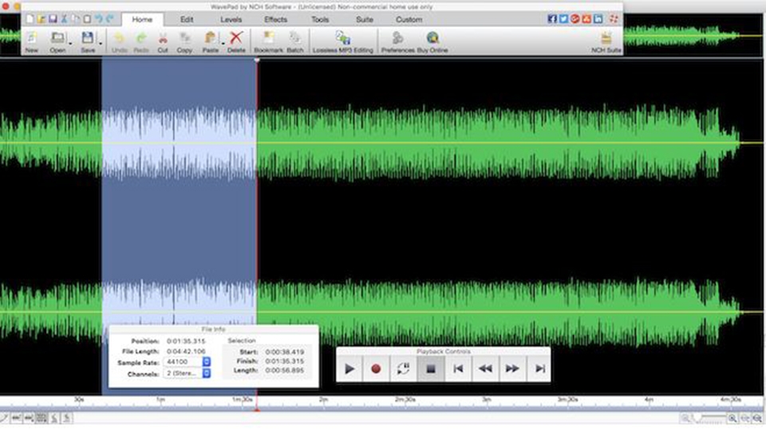766x429 pixels.
Task: Expand the Channels dropdown
Action: [207, 373]
